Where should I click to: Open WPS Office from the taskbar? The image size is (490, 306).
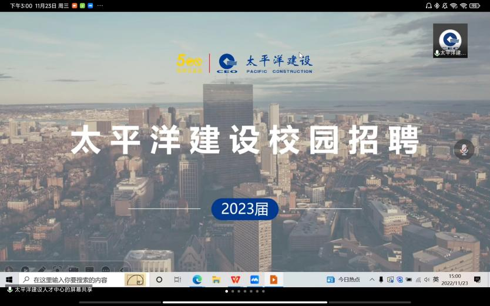(x=235, y=280)
